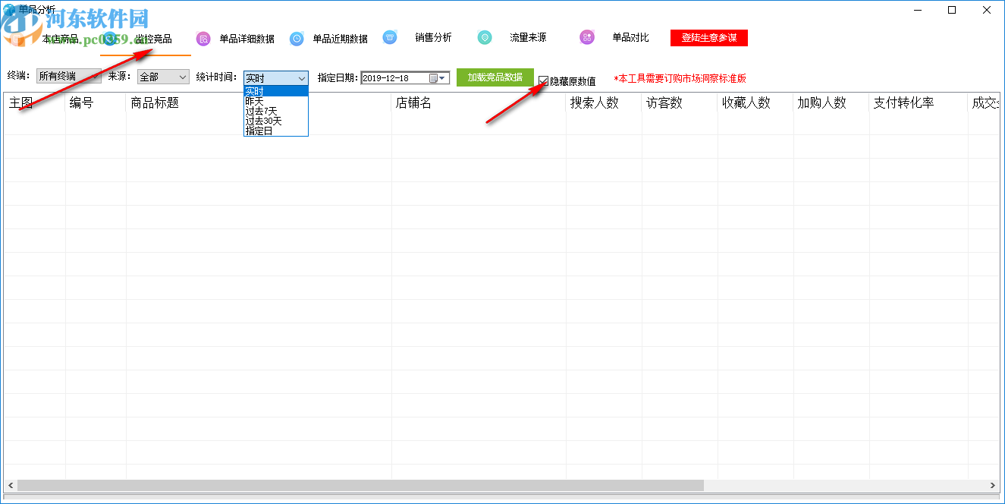Click the horizontal scrollbar at the bottom
This screenshot has height=504, width=1005.
pos(356,485)
